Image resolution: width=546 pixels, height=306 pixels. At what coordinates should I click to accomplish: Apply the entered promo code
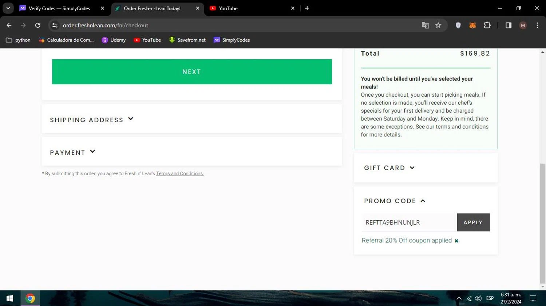(x=473, y=223)
